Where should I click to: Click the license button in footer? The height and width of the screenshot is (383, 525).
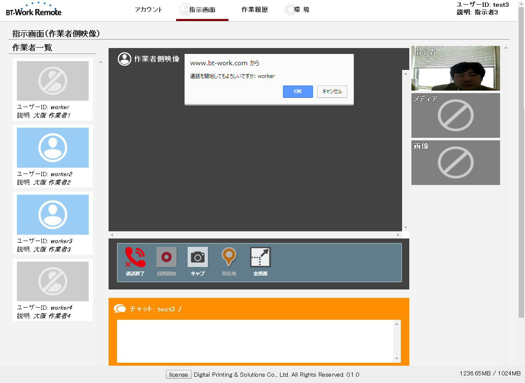click(179, 375)
